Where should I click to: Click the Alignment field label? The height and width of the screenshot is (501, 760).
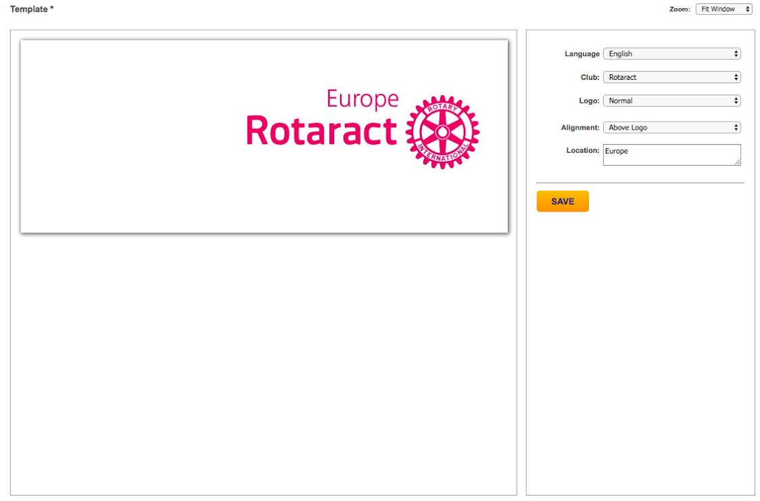tap(580, 127)
